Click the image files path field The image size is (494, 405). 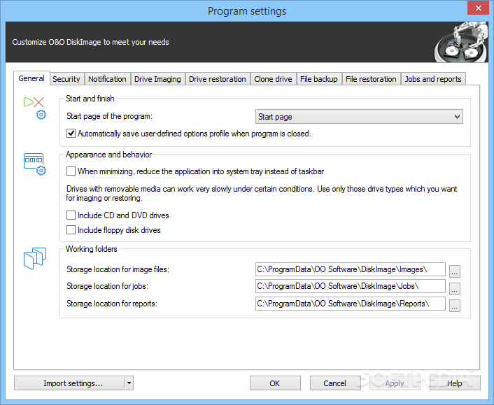(351, 269)
